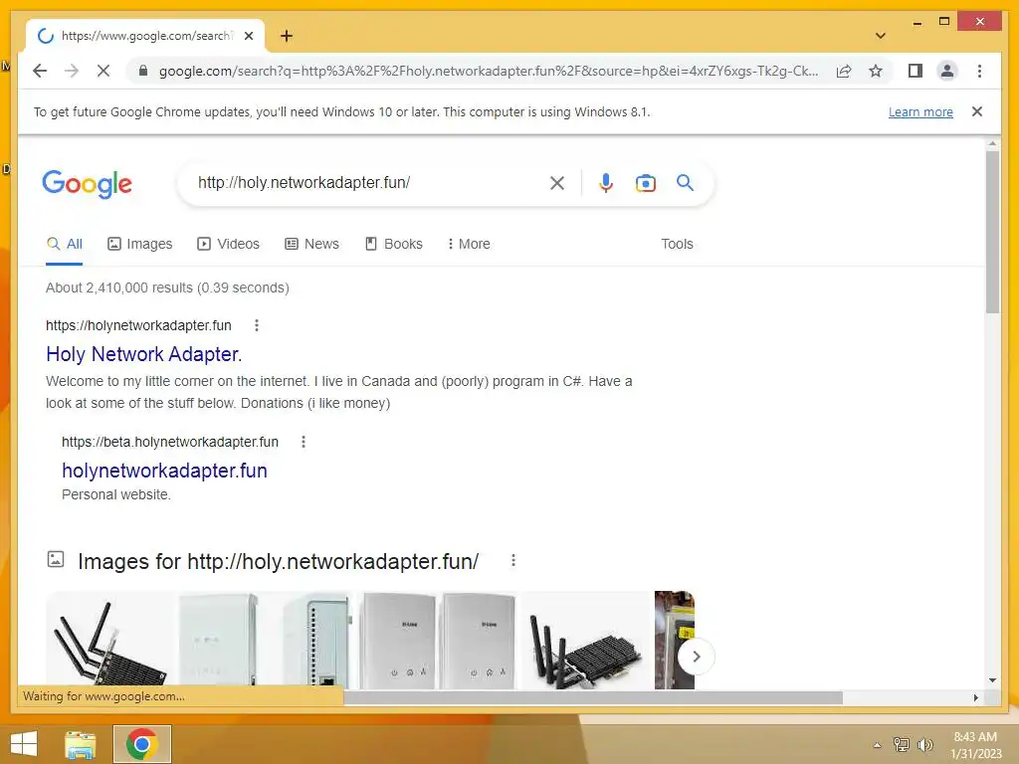Search by image with camera icon
The height and width of the screenshot is (764, 1019).
coord(645,183)
